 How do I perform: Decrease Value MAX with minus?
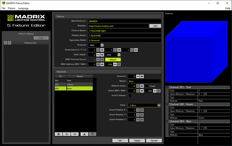coord(155,91)
